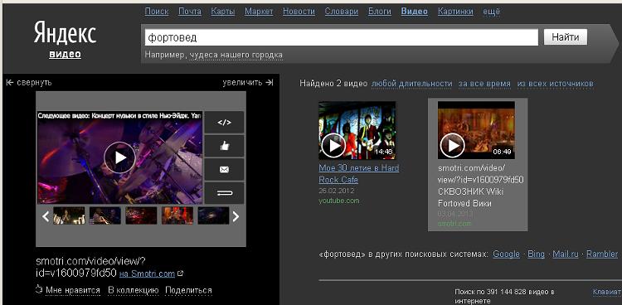The image size is (622, 305).
Task: Open the Поиск service link
Action: point(157,12)
